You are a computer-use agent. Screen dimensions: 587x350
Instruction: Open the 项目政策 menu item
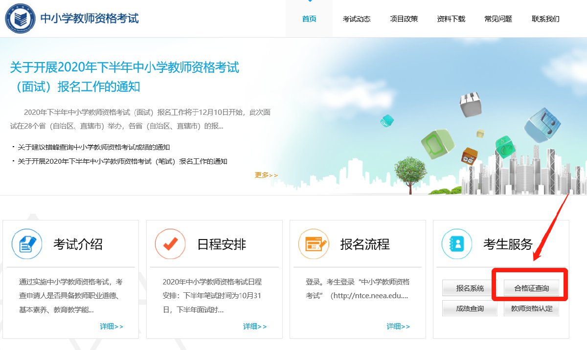coord(404,19)
